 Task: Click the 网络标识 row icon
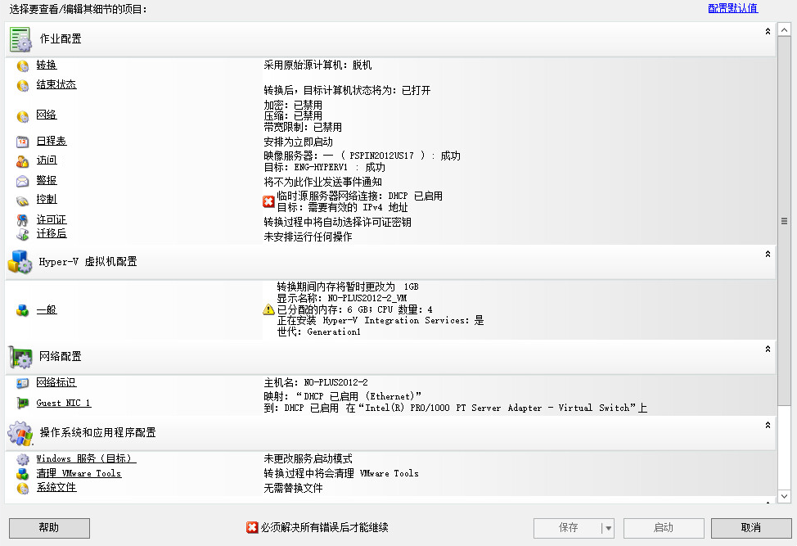[x=22, y=383]
